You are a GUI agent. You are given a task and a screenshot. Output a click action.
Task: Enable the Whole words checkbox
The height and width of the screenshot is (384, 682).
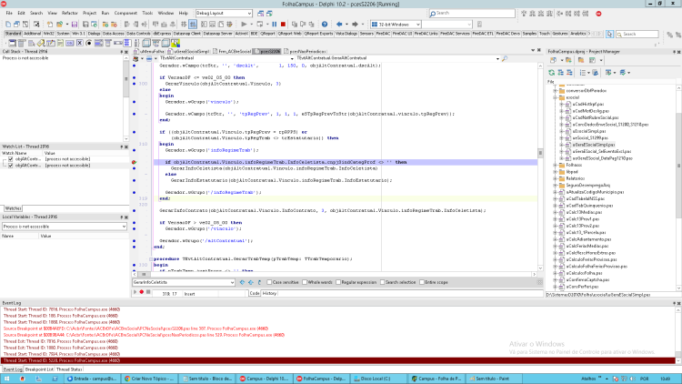pos(305,282)
